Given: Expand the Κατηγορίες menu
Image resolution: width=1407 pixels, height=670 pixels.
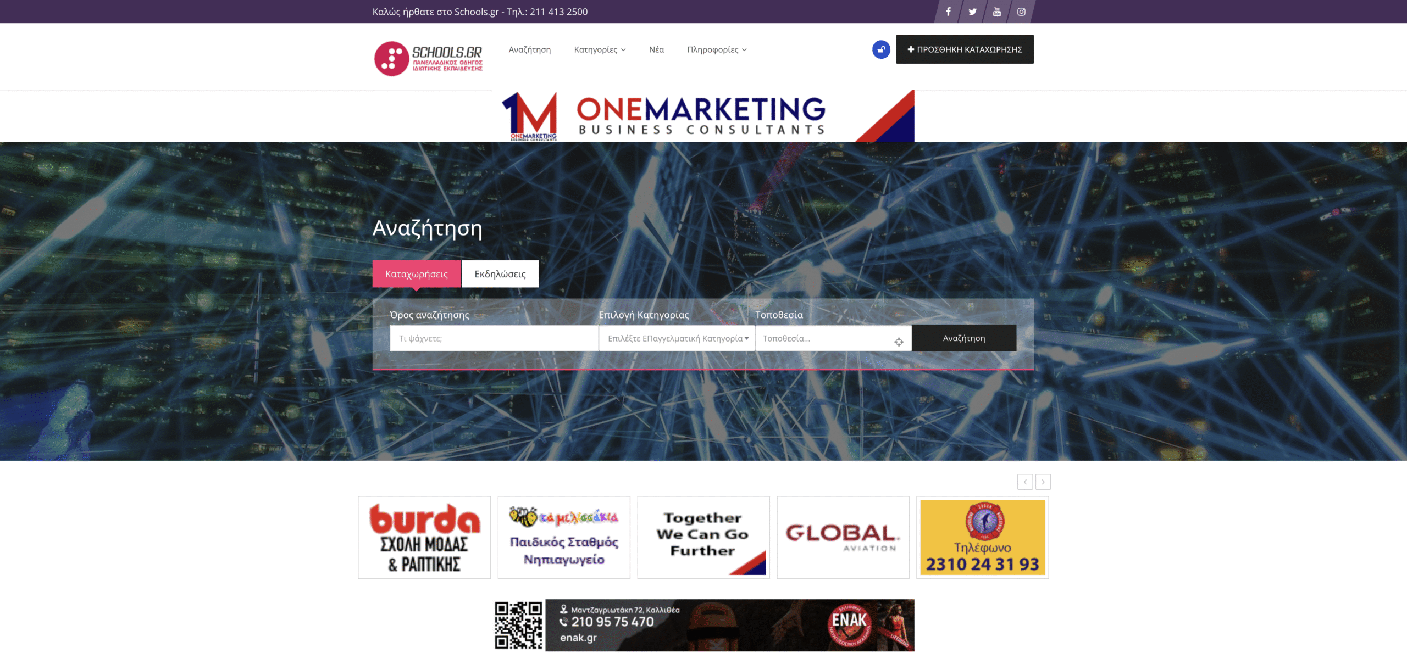Looking at the screenshot, I should 600,49.
